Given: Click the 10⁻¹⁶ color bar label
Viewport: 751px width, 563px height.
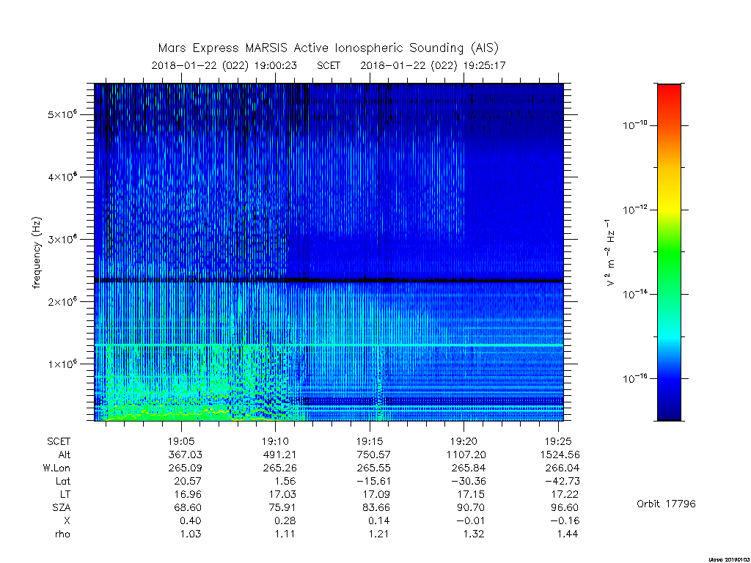Looking at the screenshot, I should point(635,379).
